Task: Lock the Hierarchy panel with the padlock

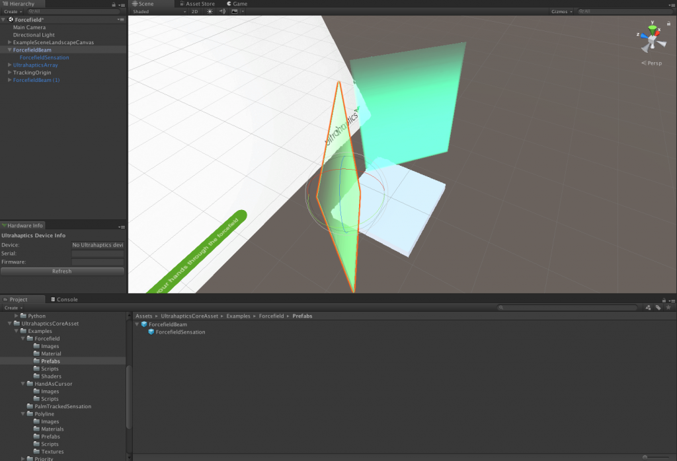Action: [114, 5]
